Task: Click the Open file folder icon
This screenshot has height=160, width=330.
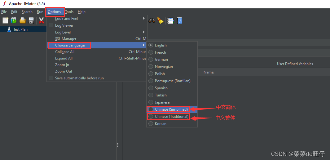Action: (23, 20)
